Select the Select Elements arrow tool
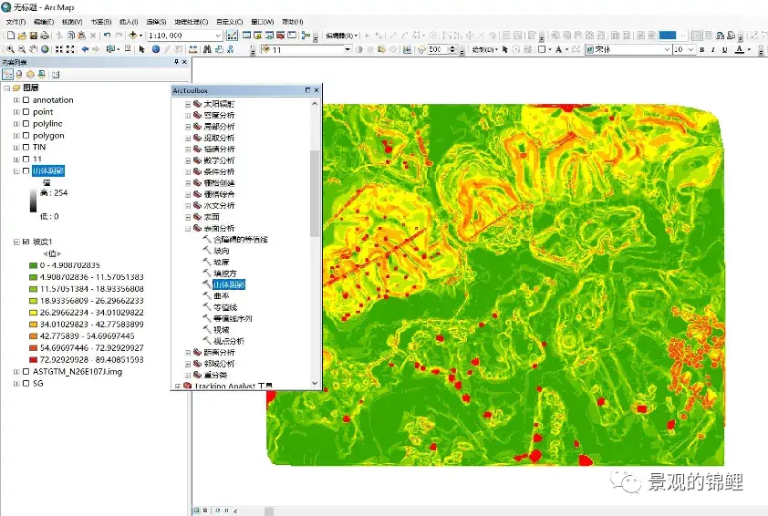 click(142, 49)
